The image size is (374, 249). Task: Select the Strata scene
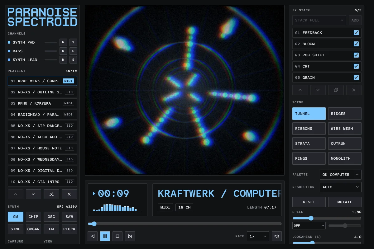point(309,143)
